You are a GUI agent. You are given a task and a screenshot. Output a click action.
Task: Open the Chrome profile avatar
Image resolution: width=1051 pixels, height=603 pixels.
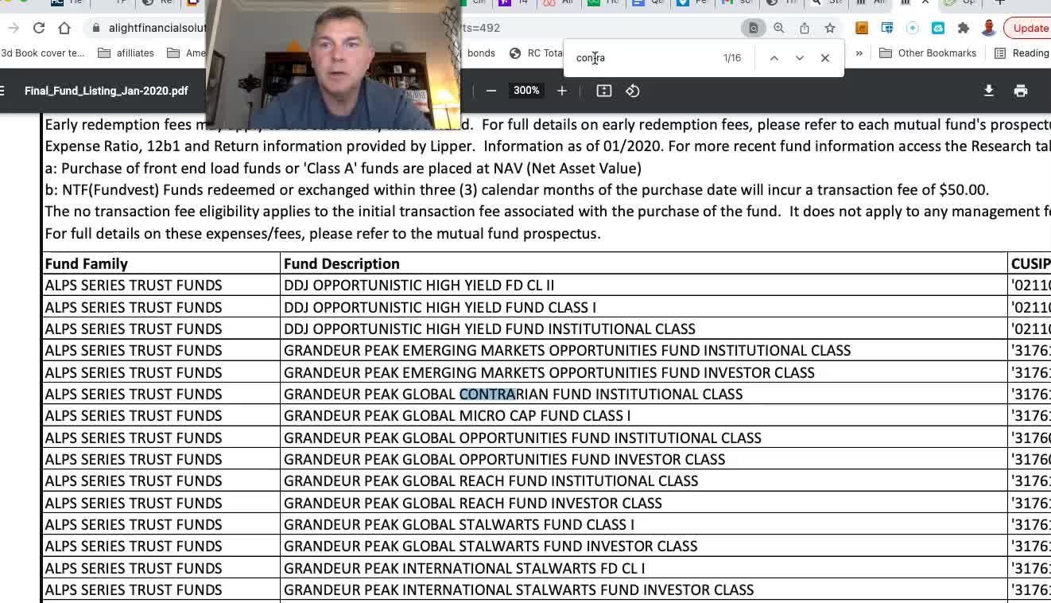coord(989,28)
